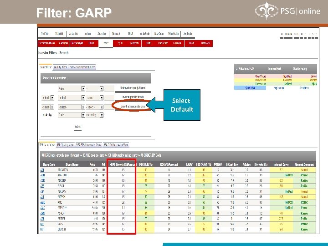Select Undervalued quality shares default filter
This screenshot has height=246, width=328.
click(133, 88)
